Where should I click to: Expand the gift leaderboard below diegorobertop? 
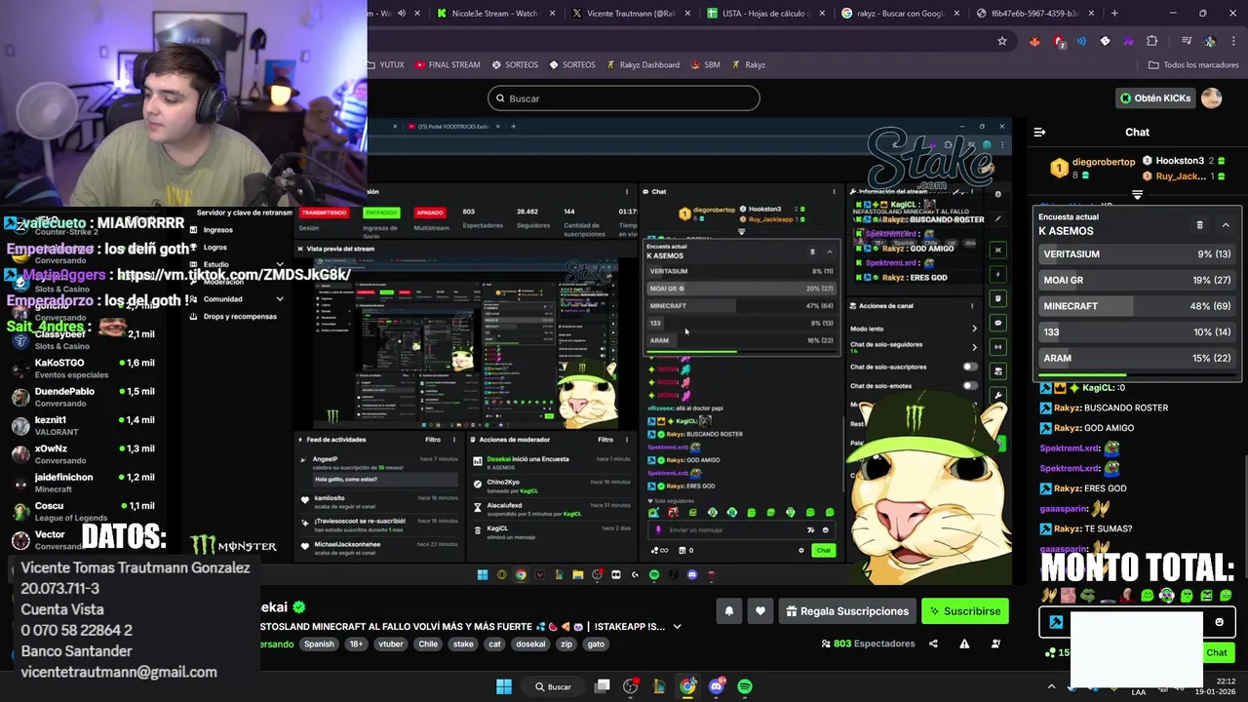[x=1137, y=195]
